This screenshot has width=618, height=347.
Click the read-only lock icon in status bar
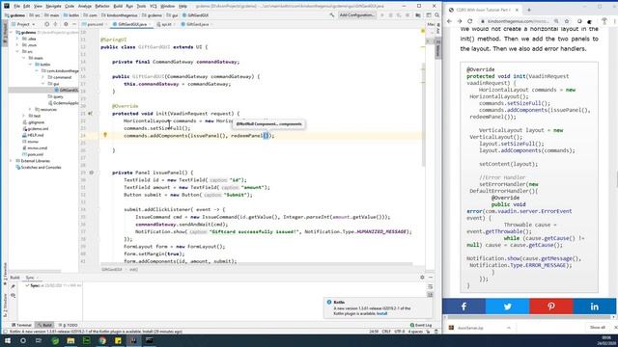click(428, 332)
